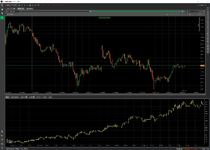Switch to the Backtesting tab

21,8
